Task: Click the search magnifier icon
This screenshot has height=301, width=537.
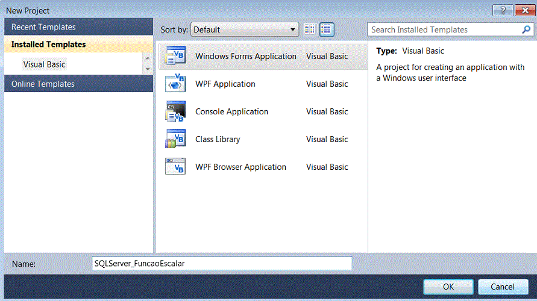Action: point(526,29)
